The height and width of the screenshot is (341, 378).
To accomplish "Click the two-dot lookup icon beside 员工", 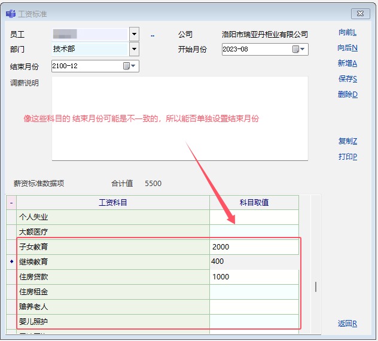I will click(153, 35).
